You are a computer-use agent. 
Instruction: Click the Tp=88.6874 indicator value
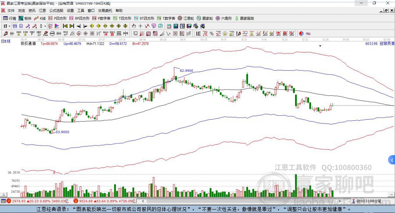pyautogui.click(x=49, y=43)
